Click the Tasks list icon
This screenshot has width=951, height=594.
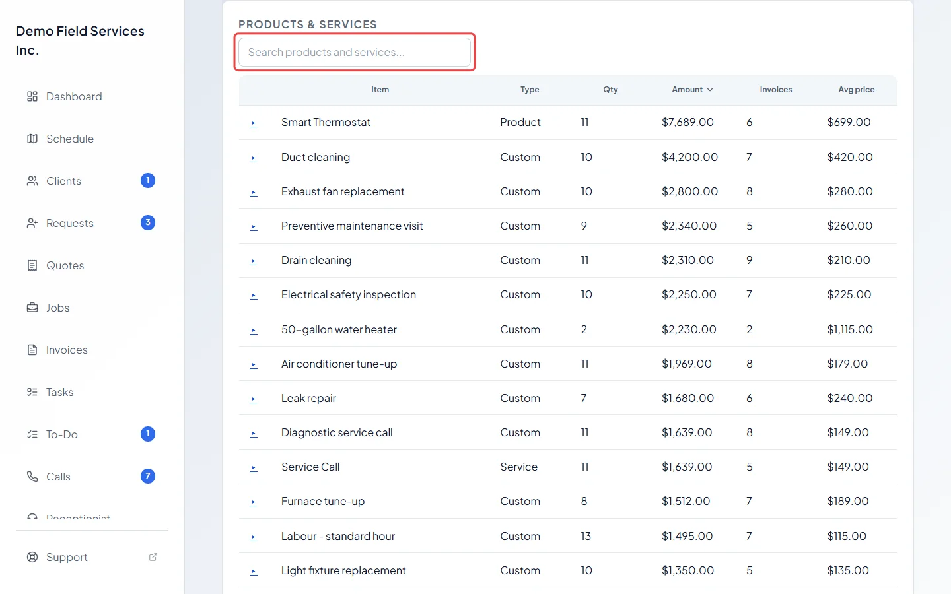point(32,392)
